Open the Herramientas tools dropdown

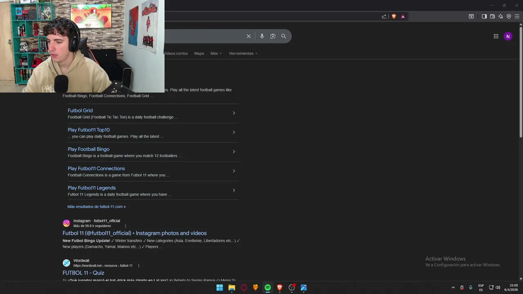(243, 53)
